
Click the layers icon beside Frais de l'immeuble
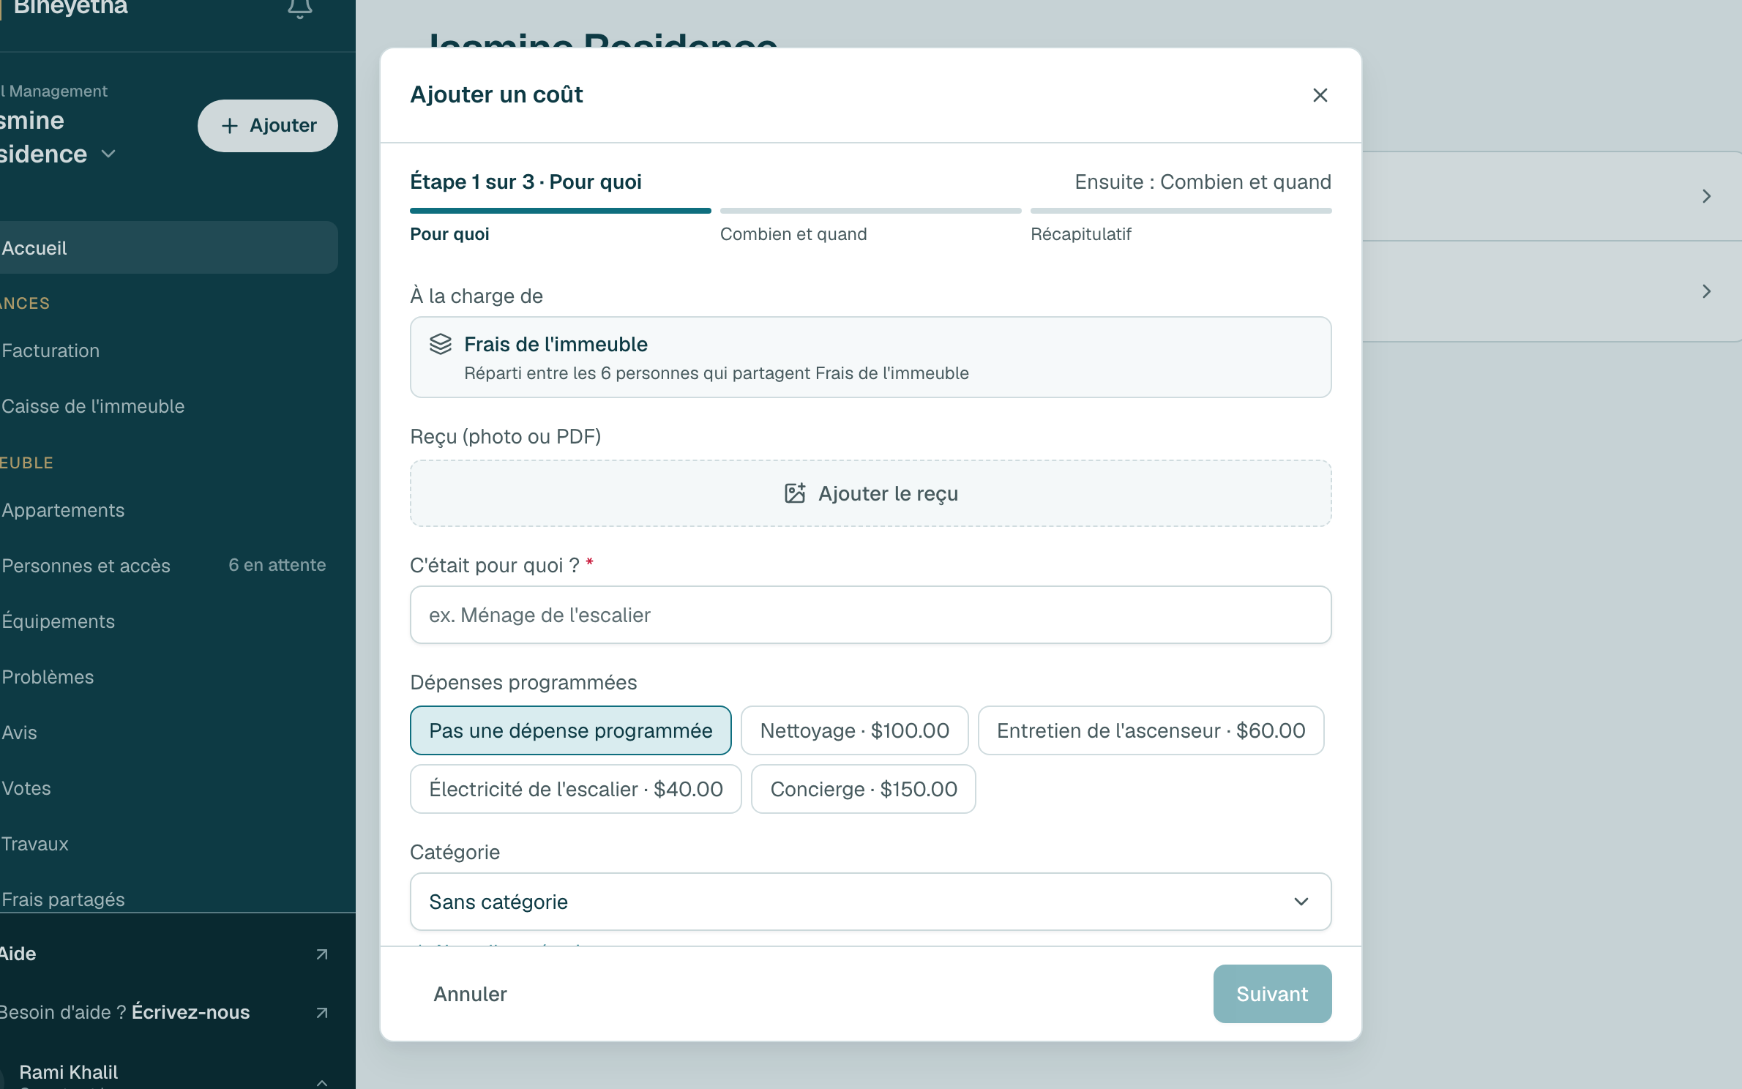[x=440, y=344]
